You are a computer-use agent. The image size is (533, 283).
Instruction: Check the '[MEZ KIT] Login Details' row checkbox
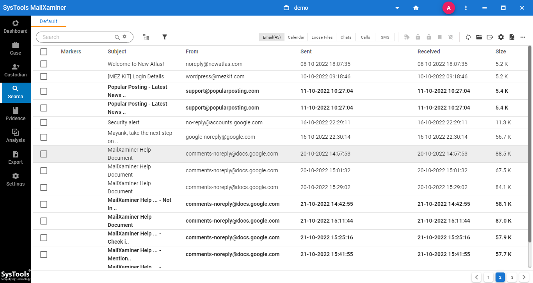tap(44, 76)
